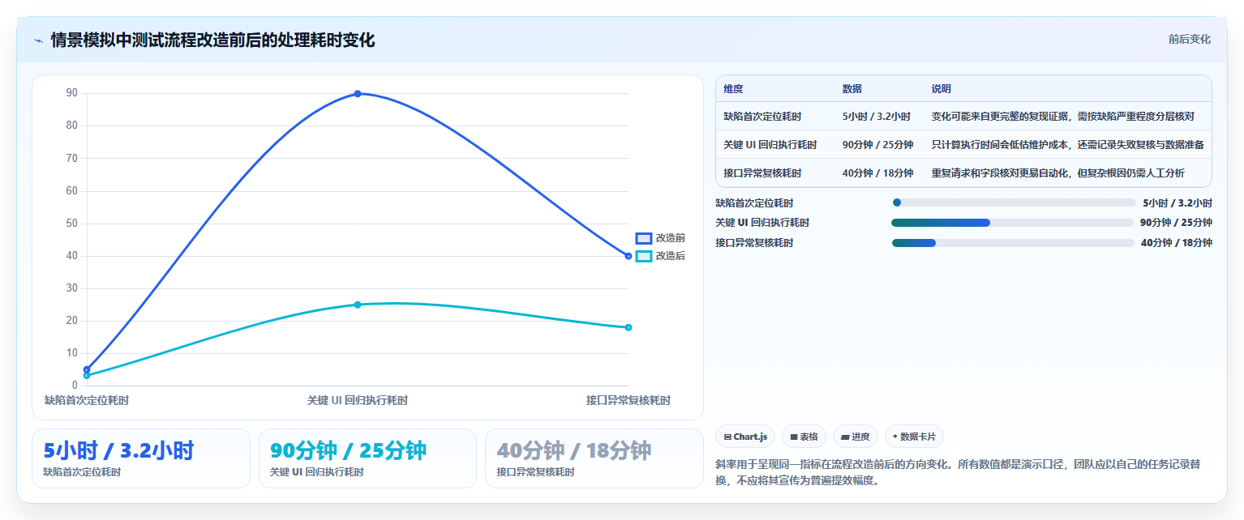Click the 改造后 legend text

coord(671,256)
